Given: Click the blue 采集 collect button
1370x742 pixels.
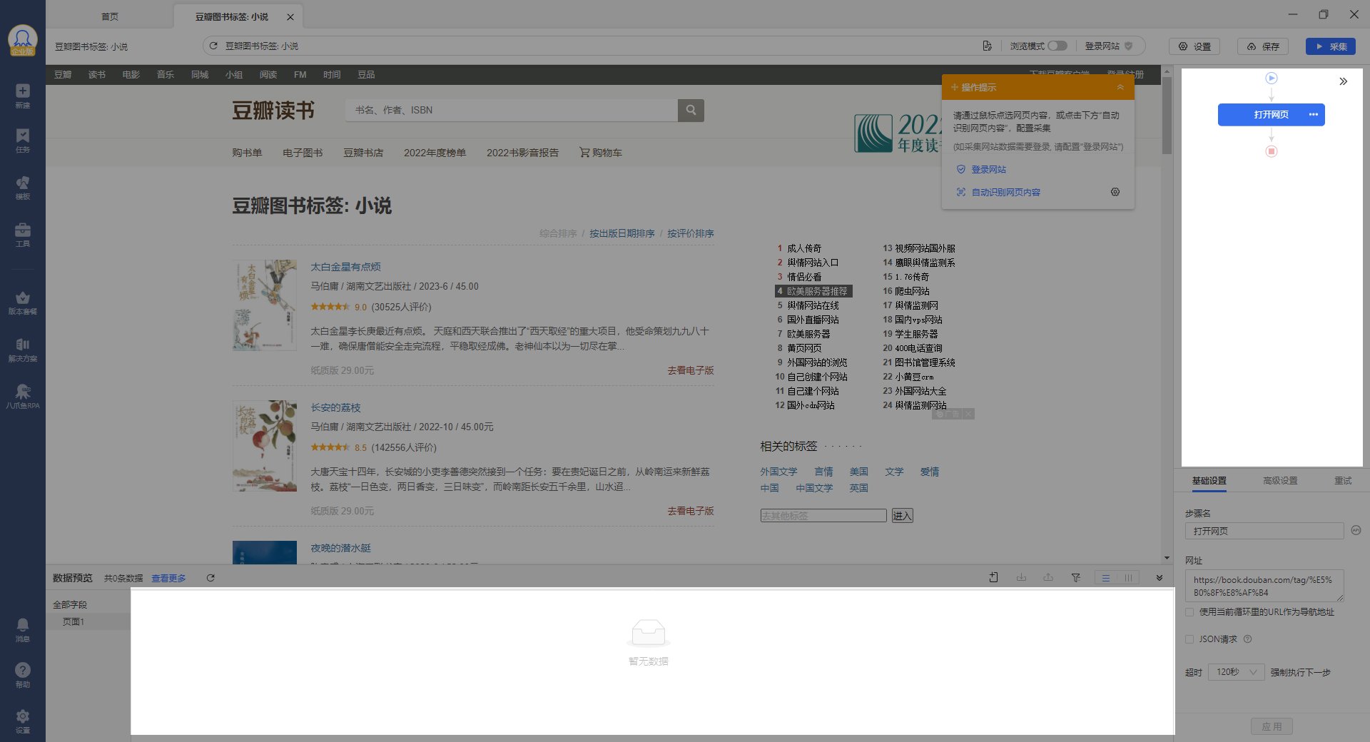Looking at the screenshot, I should coord(1331,46).
